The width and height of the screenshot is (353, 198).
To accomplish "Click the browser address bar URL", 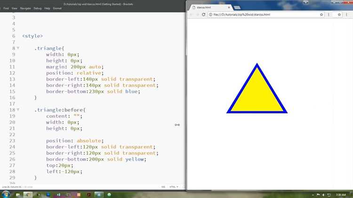I will click(x=241, y=15).
